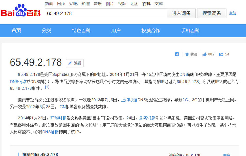246x156 pixels.
Task: Open 手机百科 in the blue navbar
Action: point(190,31)
